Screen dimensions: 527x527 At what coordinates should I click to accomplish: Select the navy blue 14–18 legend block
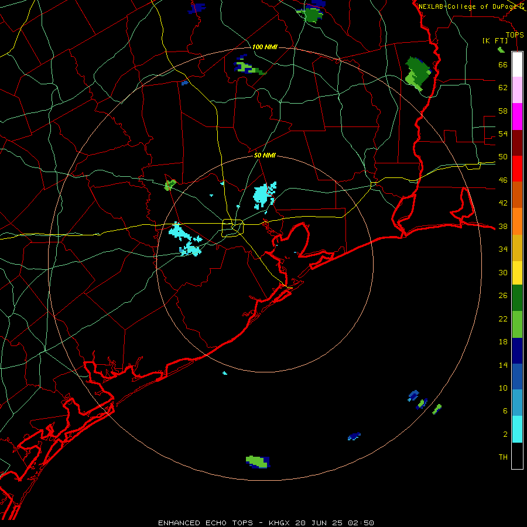(517, 351)
